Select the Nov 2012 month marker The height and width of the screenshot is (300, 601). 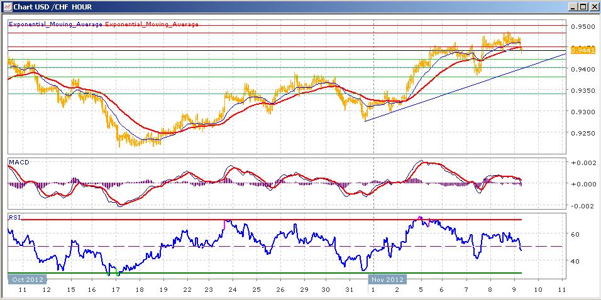click(387, 279)
